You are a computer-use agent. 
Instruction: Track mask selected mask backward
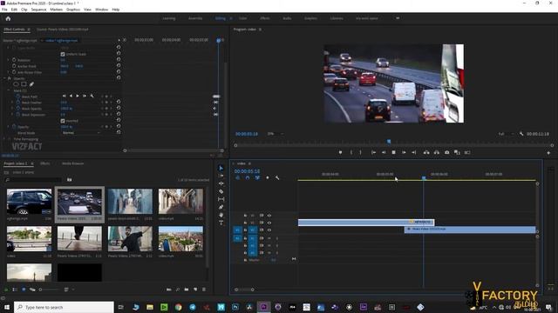(71, 96)
